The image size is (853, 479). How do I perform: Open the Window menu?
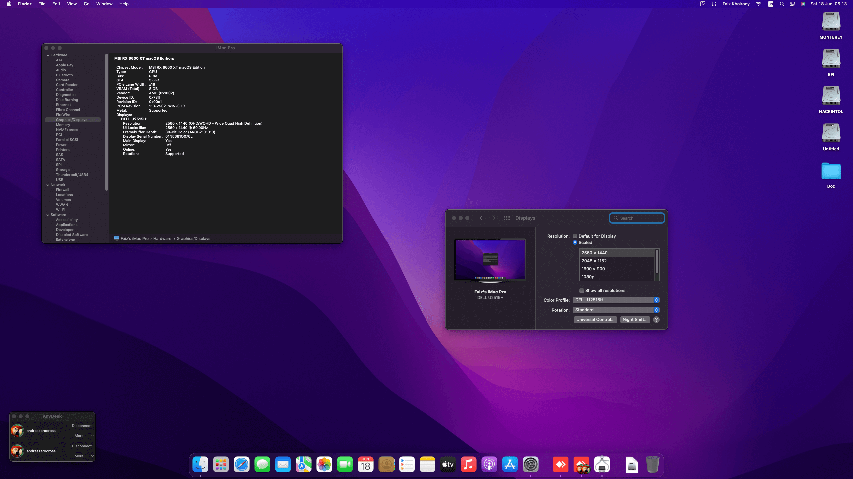pyautogui.click(x=104, y=4)
